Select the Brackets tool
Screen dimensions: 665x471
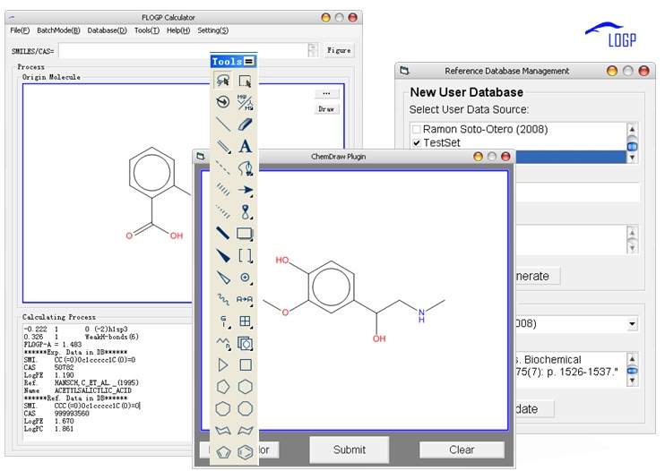pyautogui.click(x=246, y=255)
